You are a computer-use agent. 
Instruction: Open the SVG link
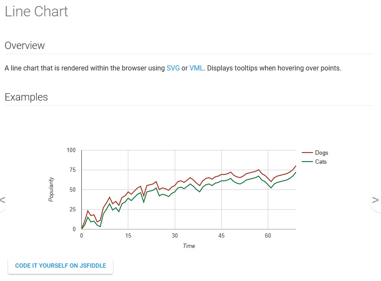click(173, 68)
